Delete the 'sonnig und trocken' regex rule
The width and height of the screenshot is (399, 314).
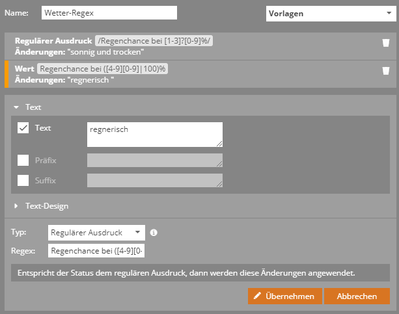pyautogui.click(x=385, y=44)
